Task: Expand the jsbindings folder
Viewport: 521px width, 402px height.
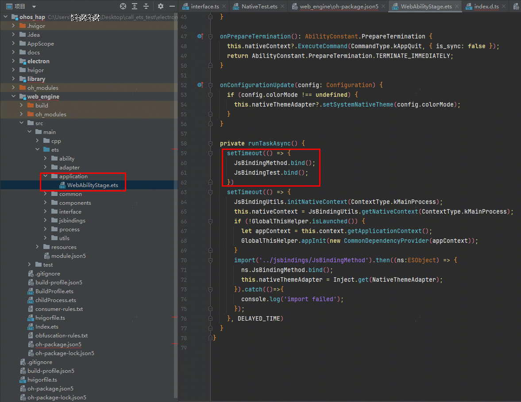Action: pos(45,220)
